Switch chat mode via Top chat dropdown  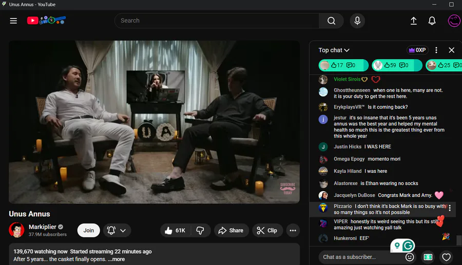coord(334,50)
